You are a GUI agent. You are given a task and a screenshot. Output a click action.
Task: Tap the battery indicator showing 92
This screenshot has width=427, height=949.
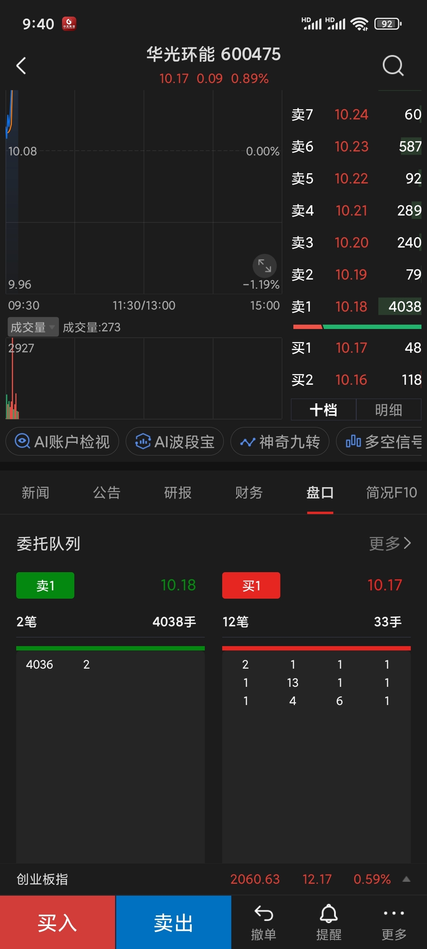[x=388, y=24]
